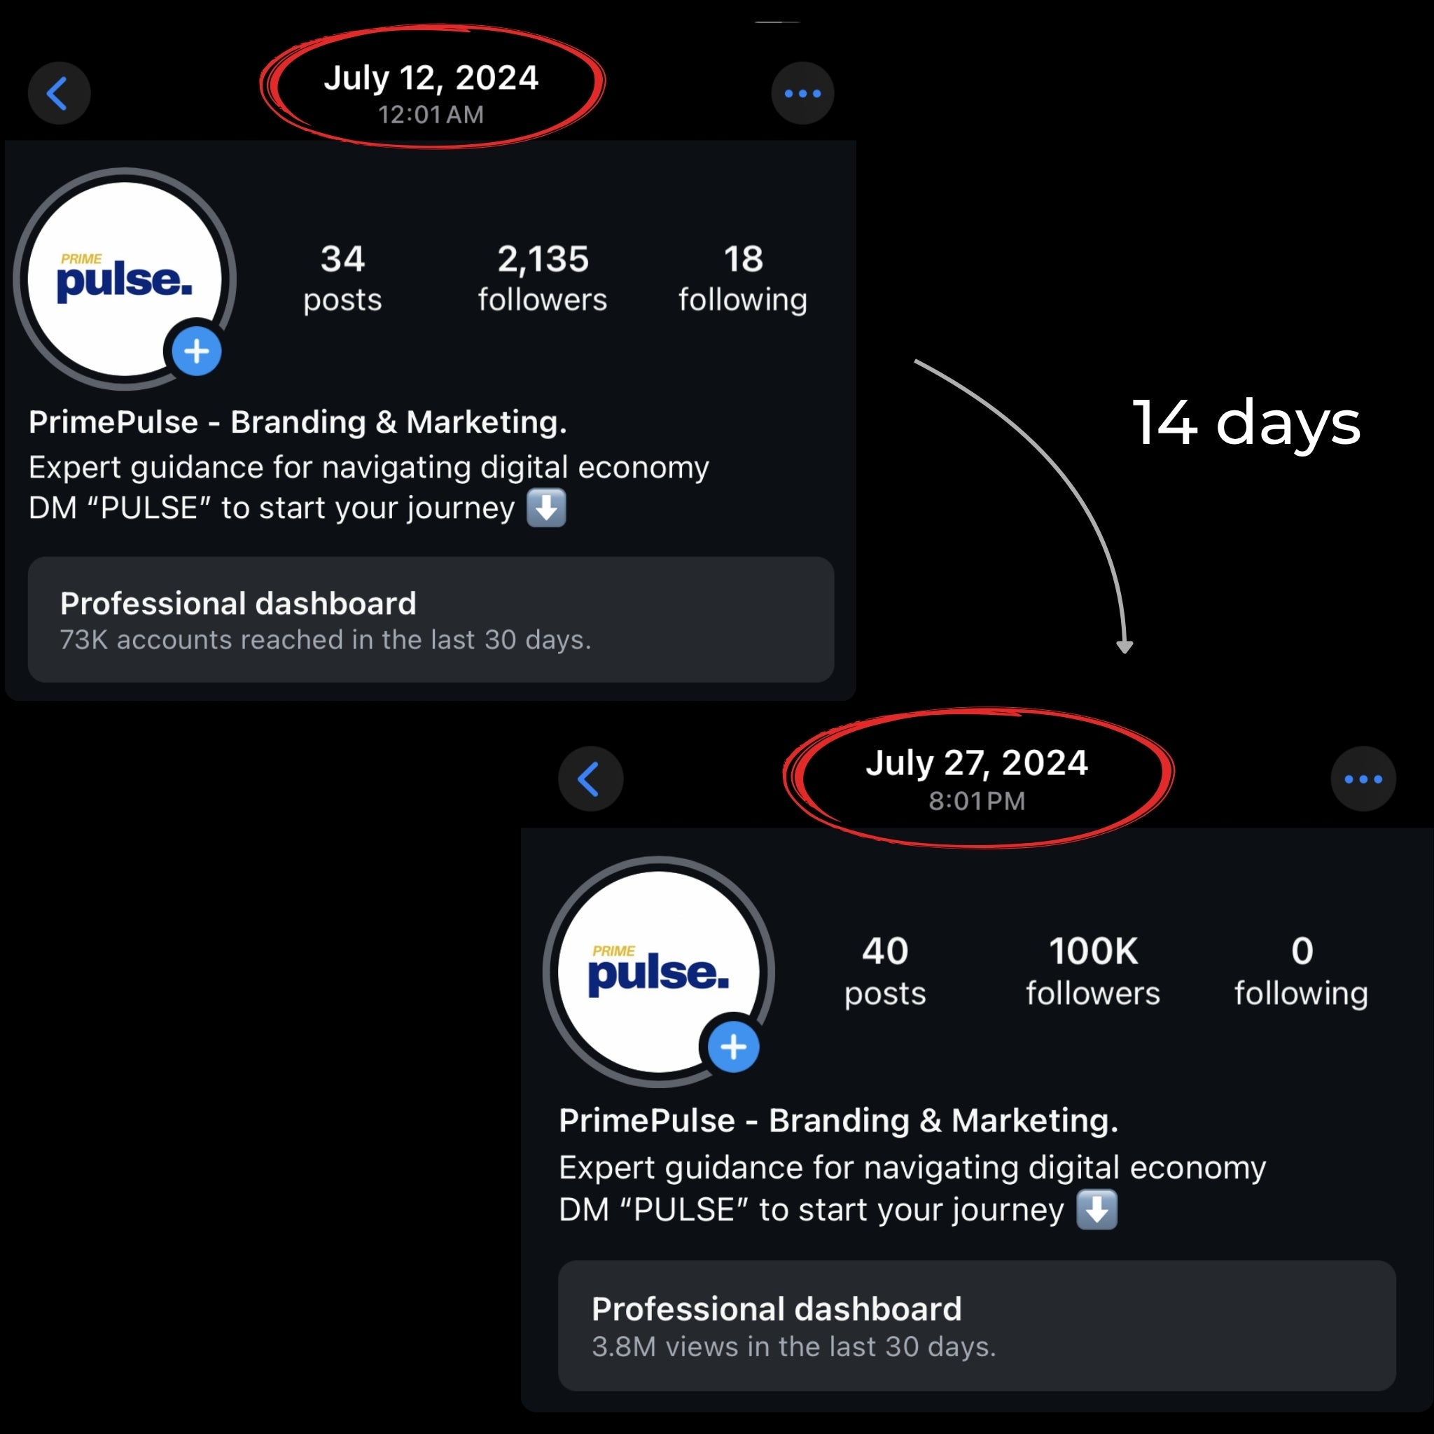Tap the back arrow on July 12 screenshot
Viewport: 1434px width, 1434px height.
[59, 94]
